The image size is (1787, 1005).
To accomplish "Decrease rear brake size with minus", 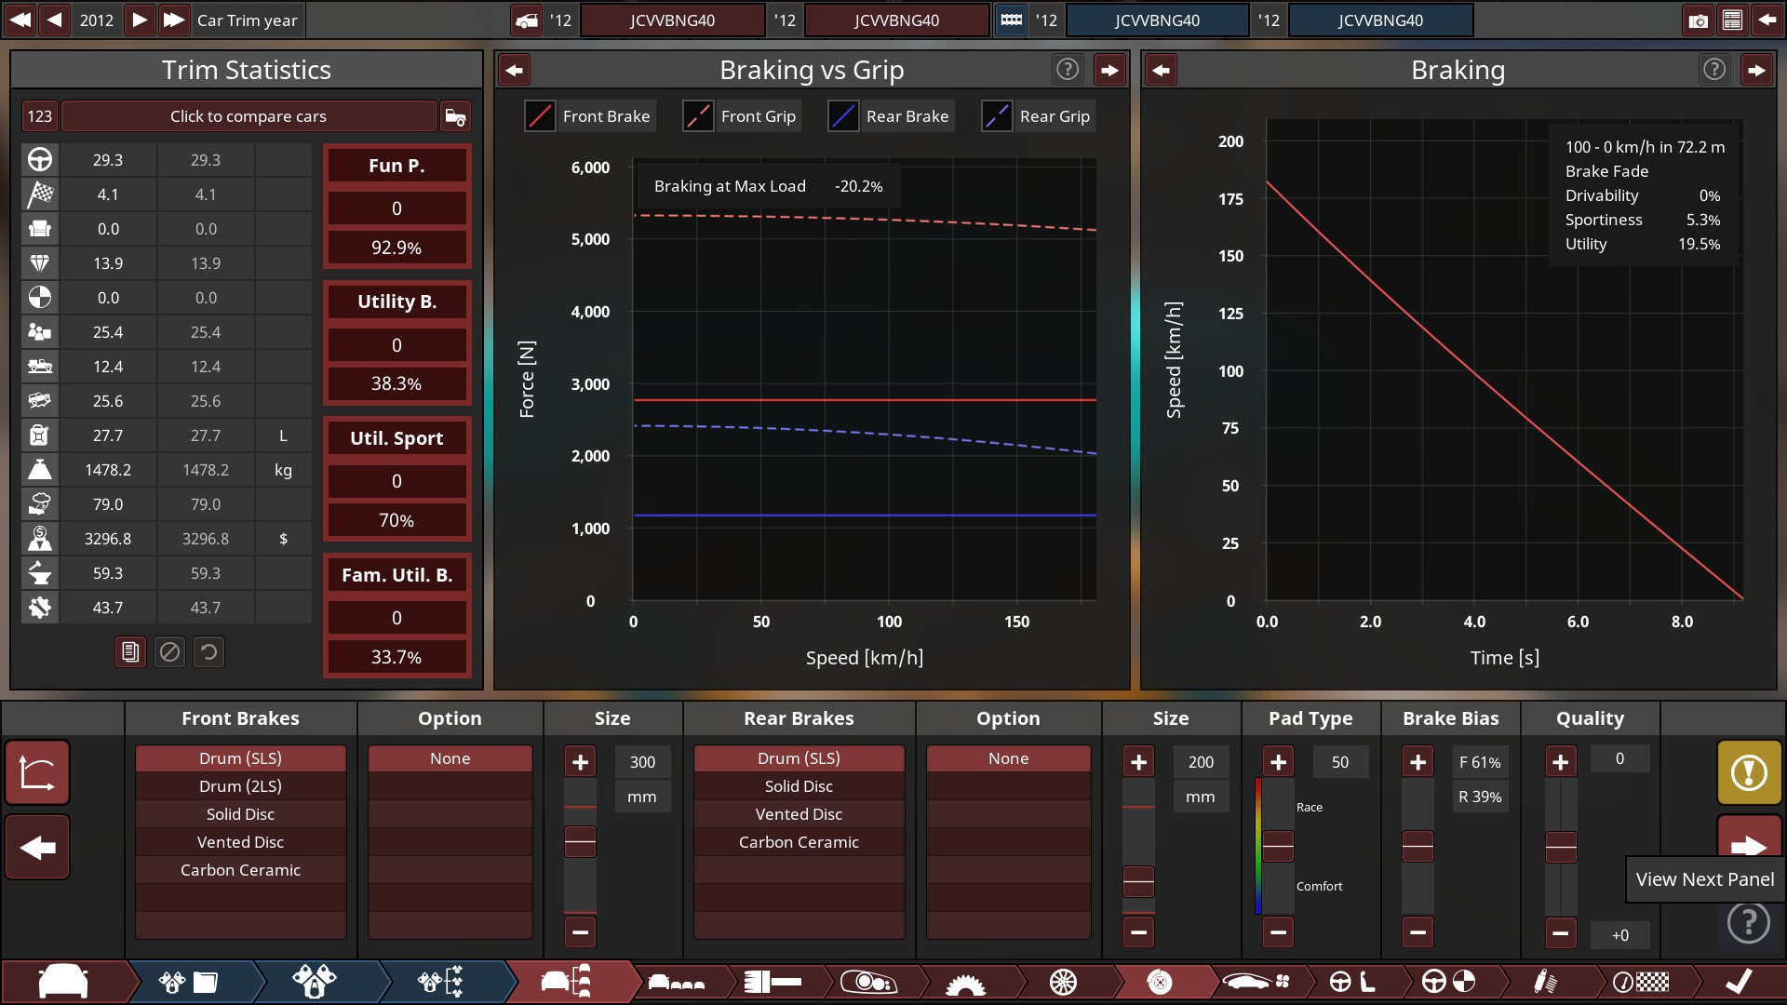I will (x=1138, y=931).
